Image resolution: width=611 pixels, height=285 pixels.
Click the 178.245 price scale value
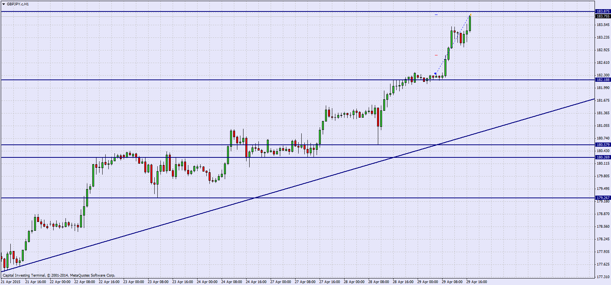point(603,239)
